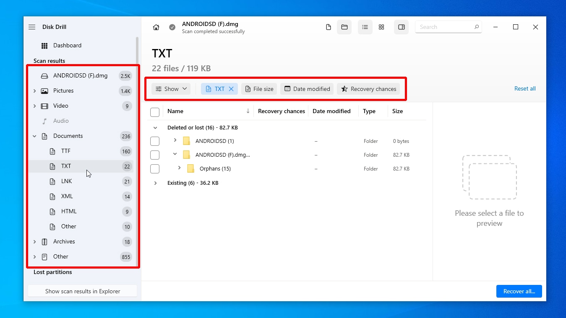Select the grid view layout icon
The image size is (566, 318).
(381, 27)
